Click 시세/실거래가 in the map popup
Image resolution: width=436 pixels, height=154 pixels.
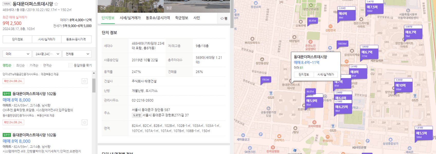tap(326, 74)
